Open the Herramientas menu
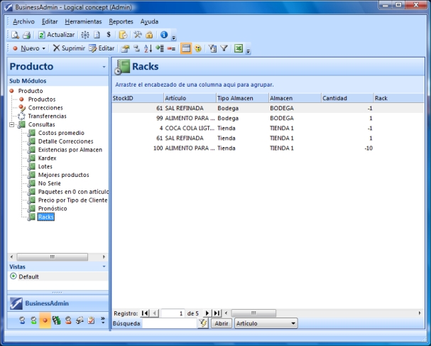Viewport: 431px width, 346px height. click(x=83, y=21)
